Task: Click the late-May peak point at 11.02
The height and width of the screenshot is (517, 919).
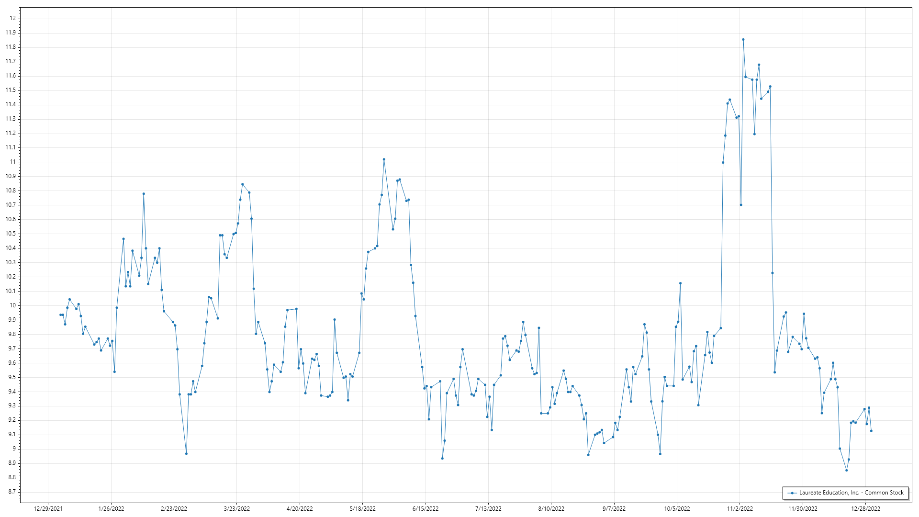Action: point(384,159)
